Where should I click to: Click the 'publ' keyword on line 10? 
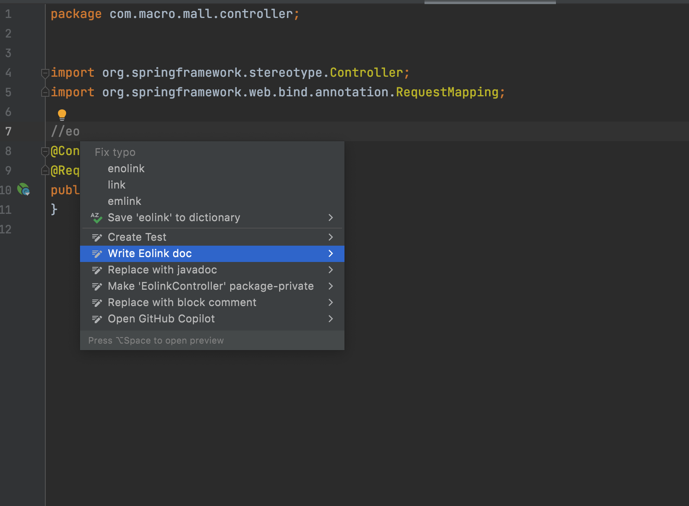[x=65, y=190]
